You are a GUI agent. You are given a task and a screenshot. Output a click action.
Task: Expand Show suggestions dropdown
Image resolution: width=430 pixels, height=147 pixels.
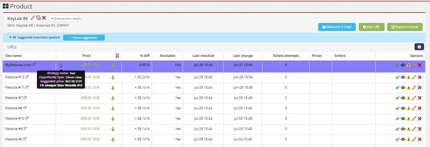[84, 38]
